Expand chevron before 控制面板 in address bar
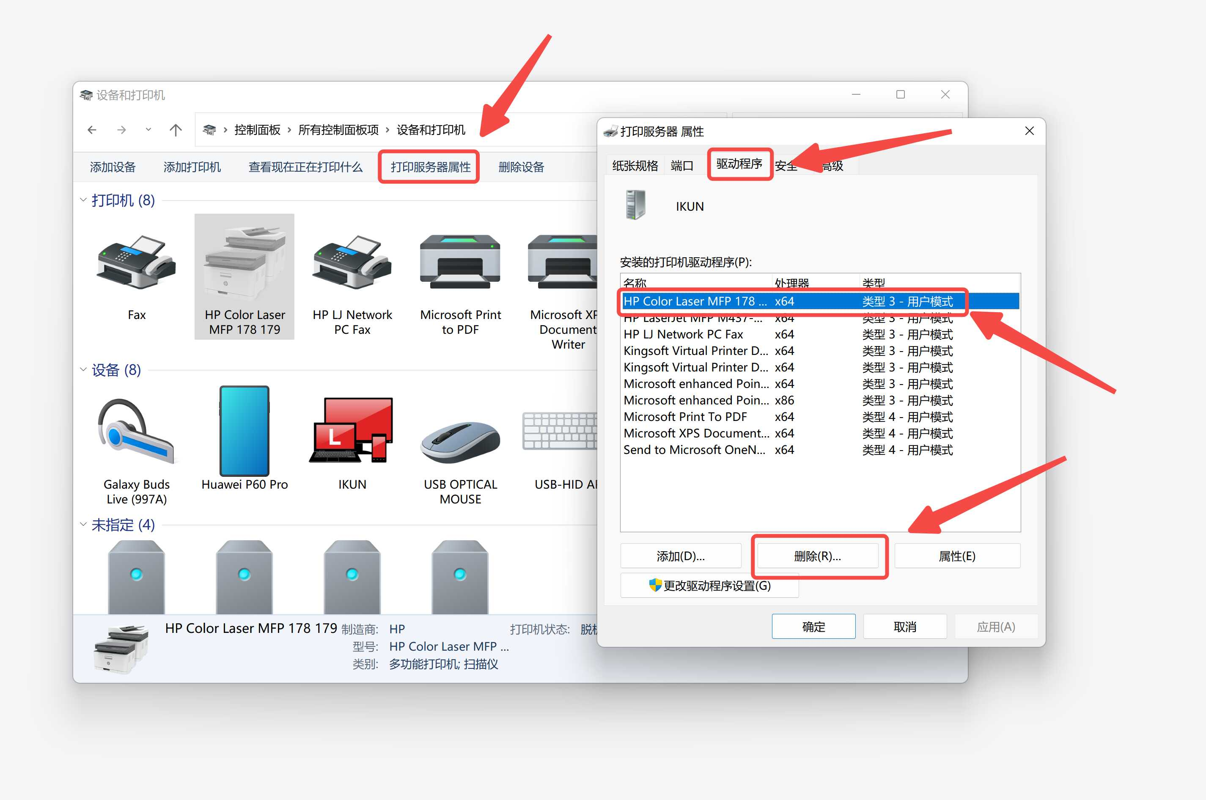Image resolution: width=1206 pixels, height=800 pixels. pyautogui.click(x=225, y=130)
